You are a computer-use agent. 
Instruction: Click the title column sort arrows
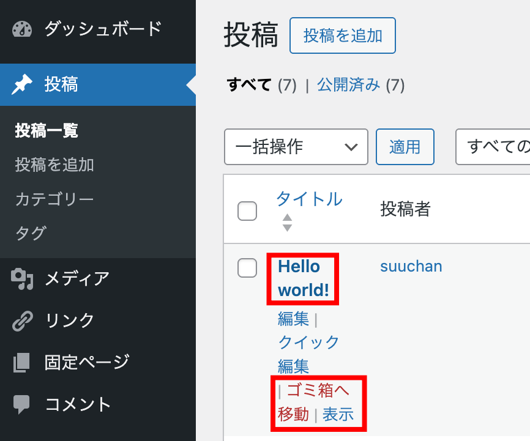[x=287, y=223]
